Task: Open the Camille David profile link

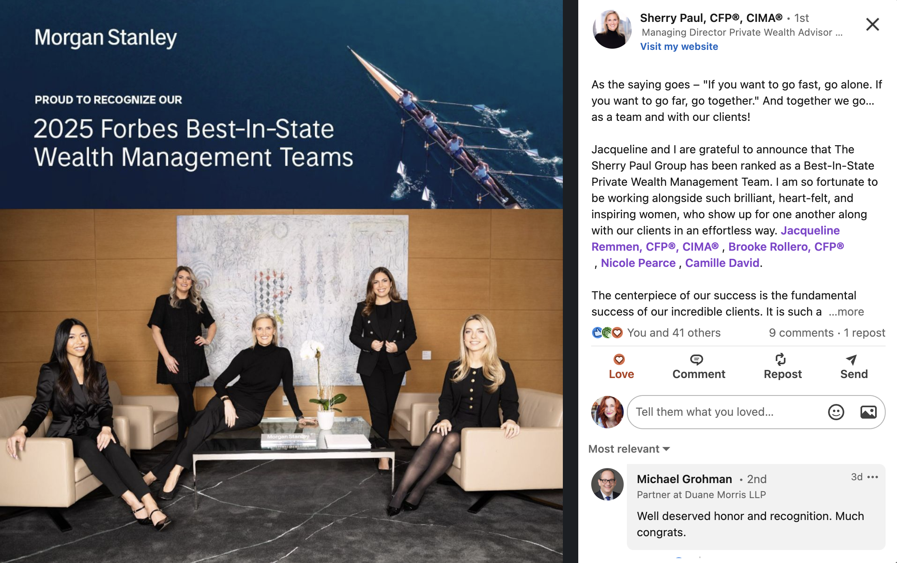Action: (x=722, y=263)
